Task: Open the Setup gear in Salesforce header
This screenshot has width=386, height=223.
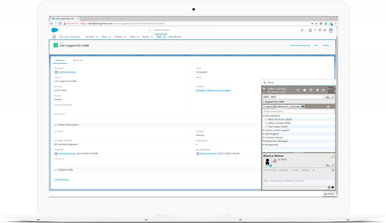Action: 320,30
